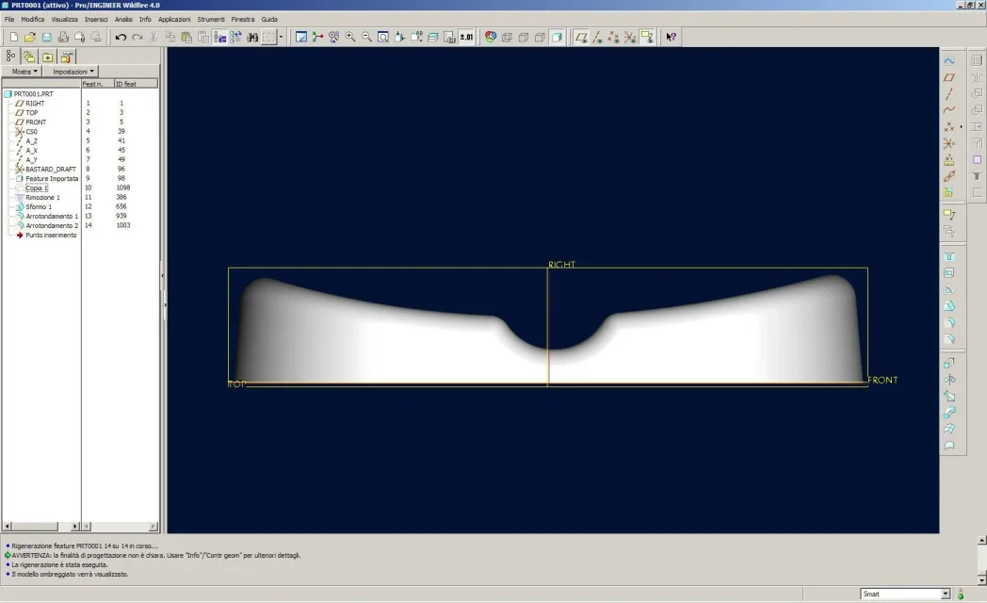Switch to the layer tree tab
The image size is (987, 603).
pos(29,57)
